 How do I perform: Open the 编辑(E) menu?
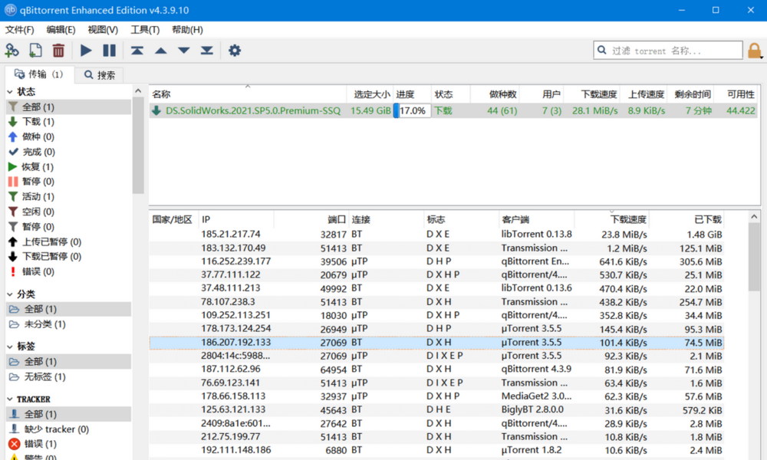[x=61, y=30]
